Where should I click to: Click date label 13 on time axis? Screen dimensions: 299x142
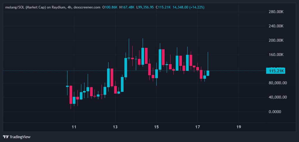coord(115,127)
